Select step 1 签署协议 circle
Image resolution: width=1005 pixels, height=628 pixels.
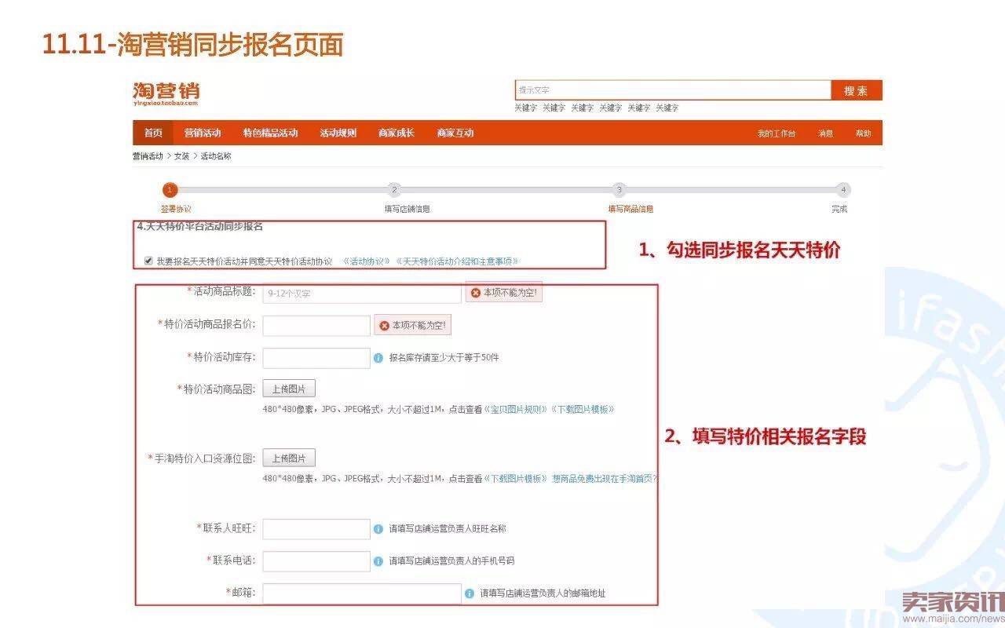coord(170,190)
